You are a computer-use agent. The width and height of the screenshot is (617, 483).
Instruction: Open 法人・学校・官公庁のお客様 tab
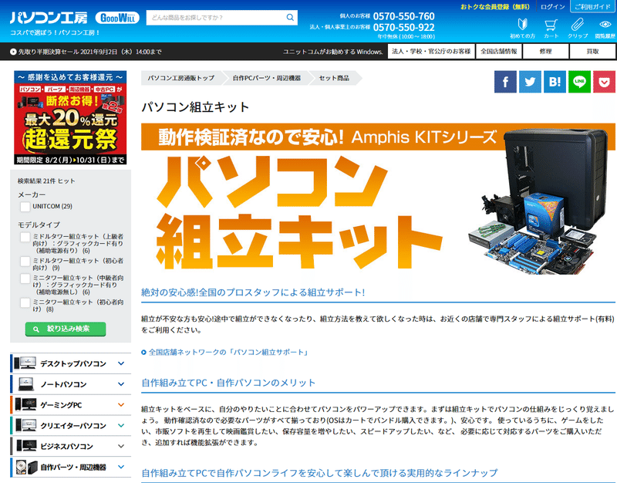click(x=431, y=51)
